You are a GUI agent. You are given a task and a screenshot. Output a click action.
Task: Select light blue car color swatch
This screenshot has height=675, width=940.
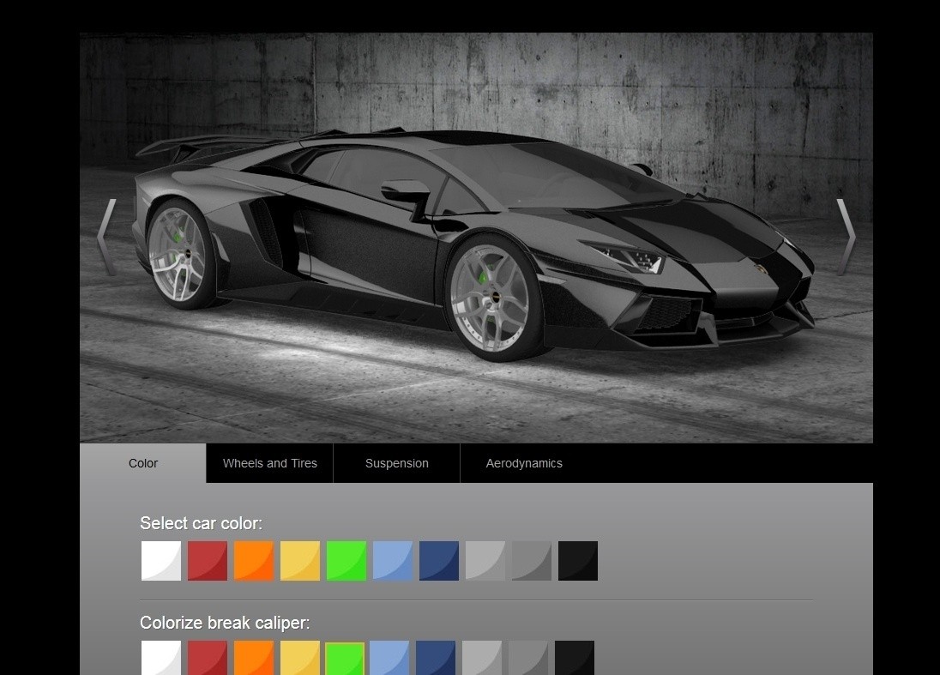click(393, 561)
